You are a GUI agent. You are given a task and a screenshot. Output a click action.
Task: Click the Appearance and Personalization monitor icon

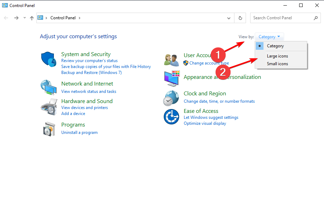tap(171, 78)
